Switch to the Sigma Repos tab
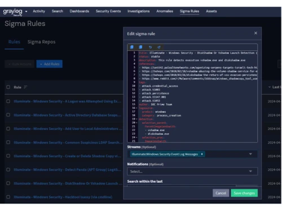Image resolution: width=282 pixels, height=211 pixels. coord(41,42)
